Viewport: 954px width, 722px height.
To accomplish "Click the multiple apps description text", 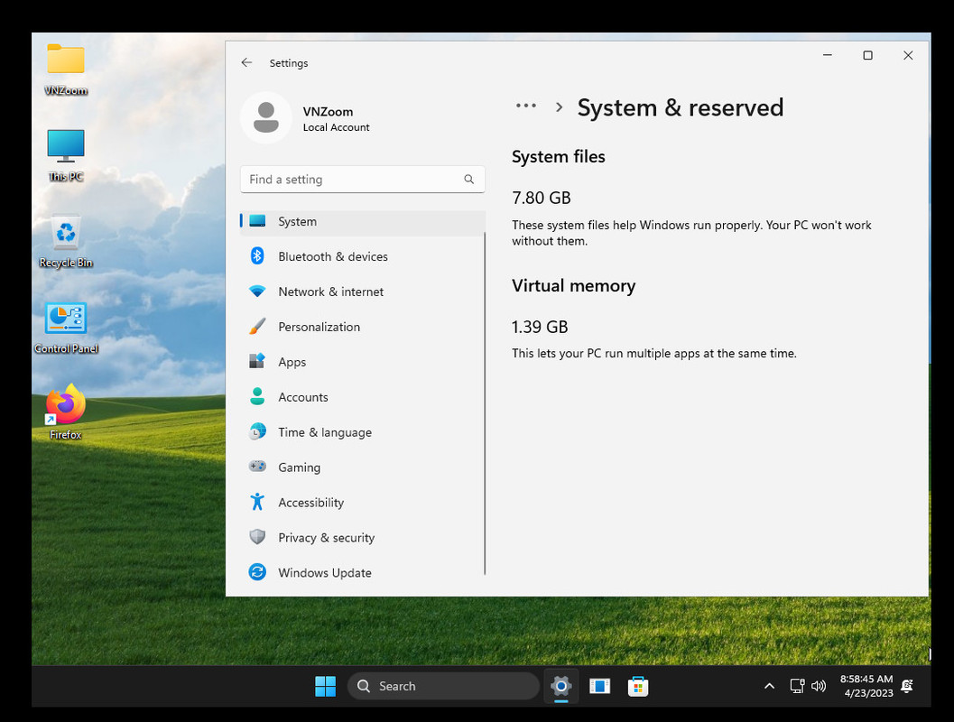I will click(x=654, y=354).
